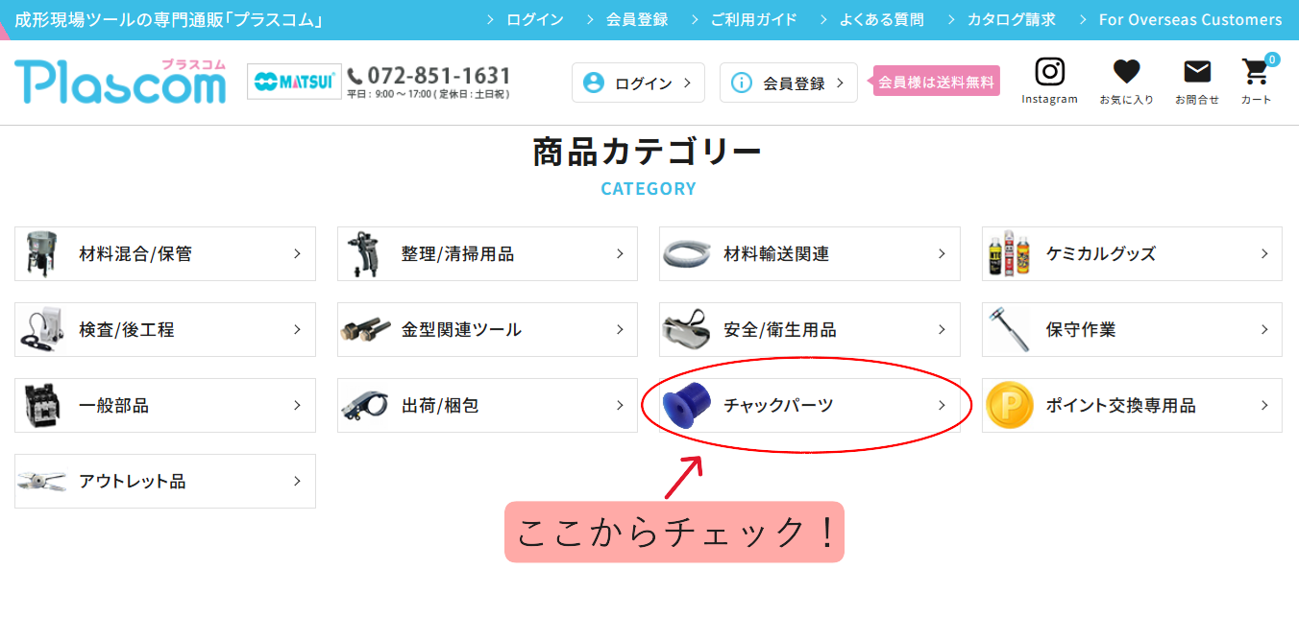
Task: Click the MATSUI brand logo
Action: (x=294, y=82)
